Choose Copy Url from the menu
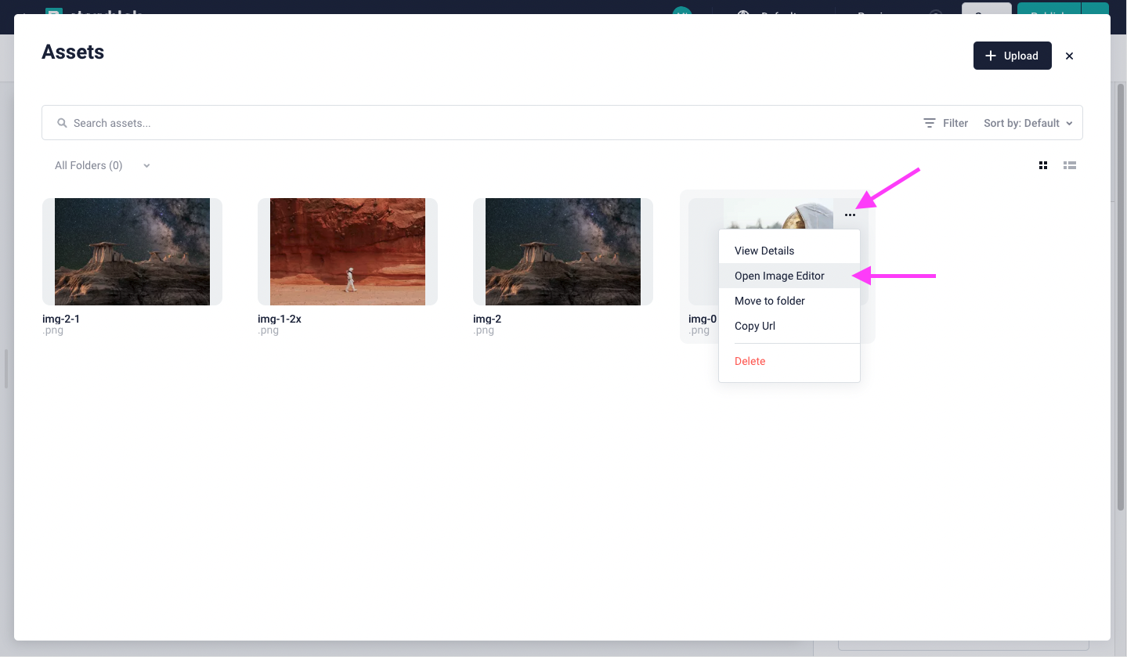The height and width of the screenshot is (657, 1127). click(789, 326)
